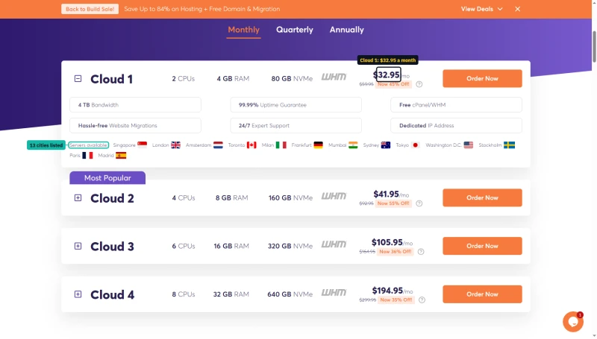Click the Amsterdam Netherlands flag icon
This screenshot has height=339, width=597.
(x=218, y=145)
